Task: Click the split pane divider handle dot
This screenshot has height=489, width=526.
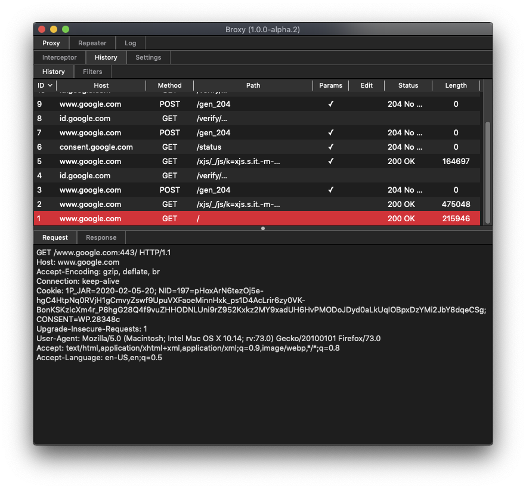Action: (x=263, y=228)
